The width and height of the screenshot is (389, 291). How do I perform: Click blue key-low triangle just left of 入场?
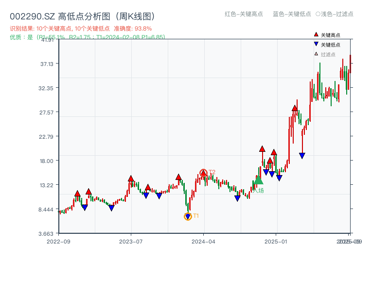(237, 198)
